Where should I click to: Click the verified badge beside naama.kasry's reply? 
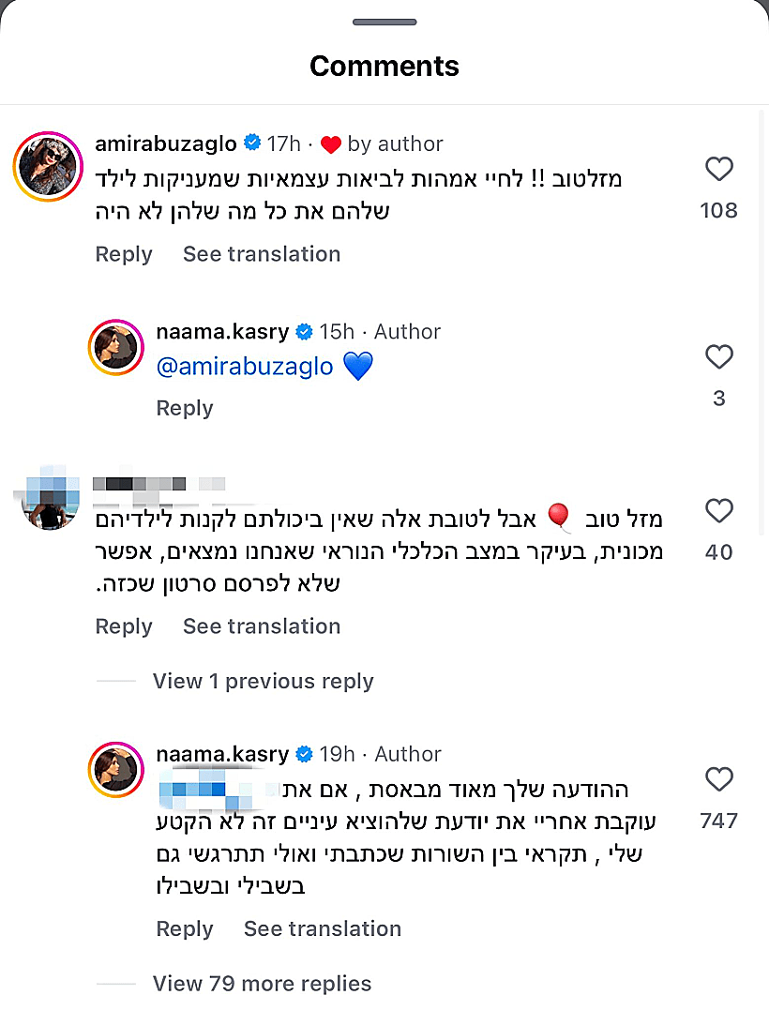(303, 331)
